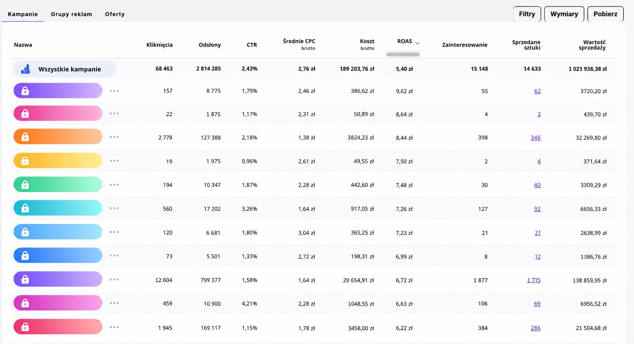Click the purple campaign name pill in 157-clicks row
The height and width of the screenshot is (344, 634).
coord(58,90)
